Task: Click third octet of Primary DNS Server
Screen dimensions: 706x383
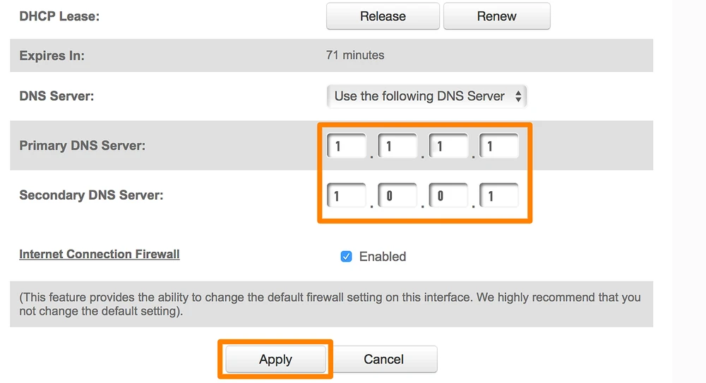Action: (448, 147)
